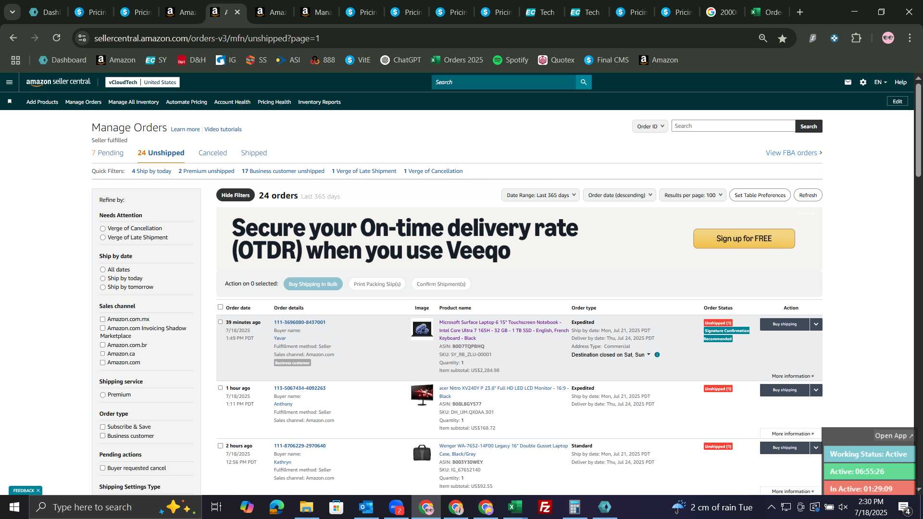Viewport: 923px width, 519px height.
Task: Click the View FBA orders link
Action: pos(794,153)
